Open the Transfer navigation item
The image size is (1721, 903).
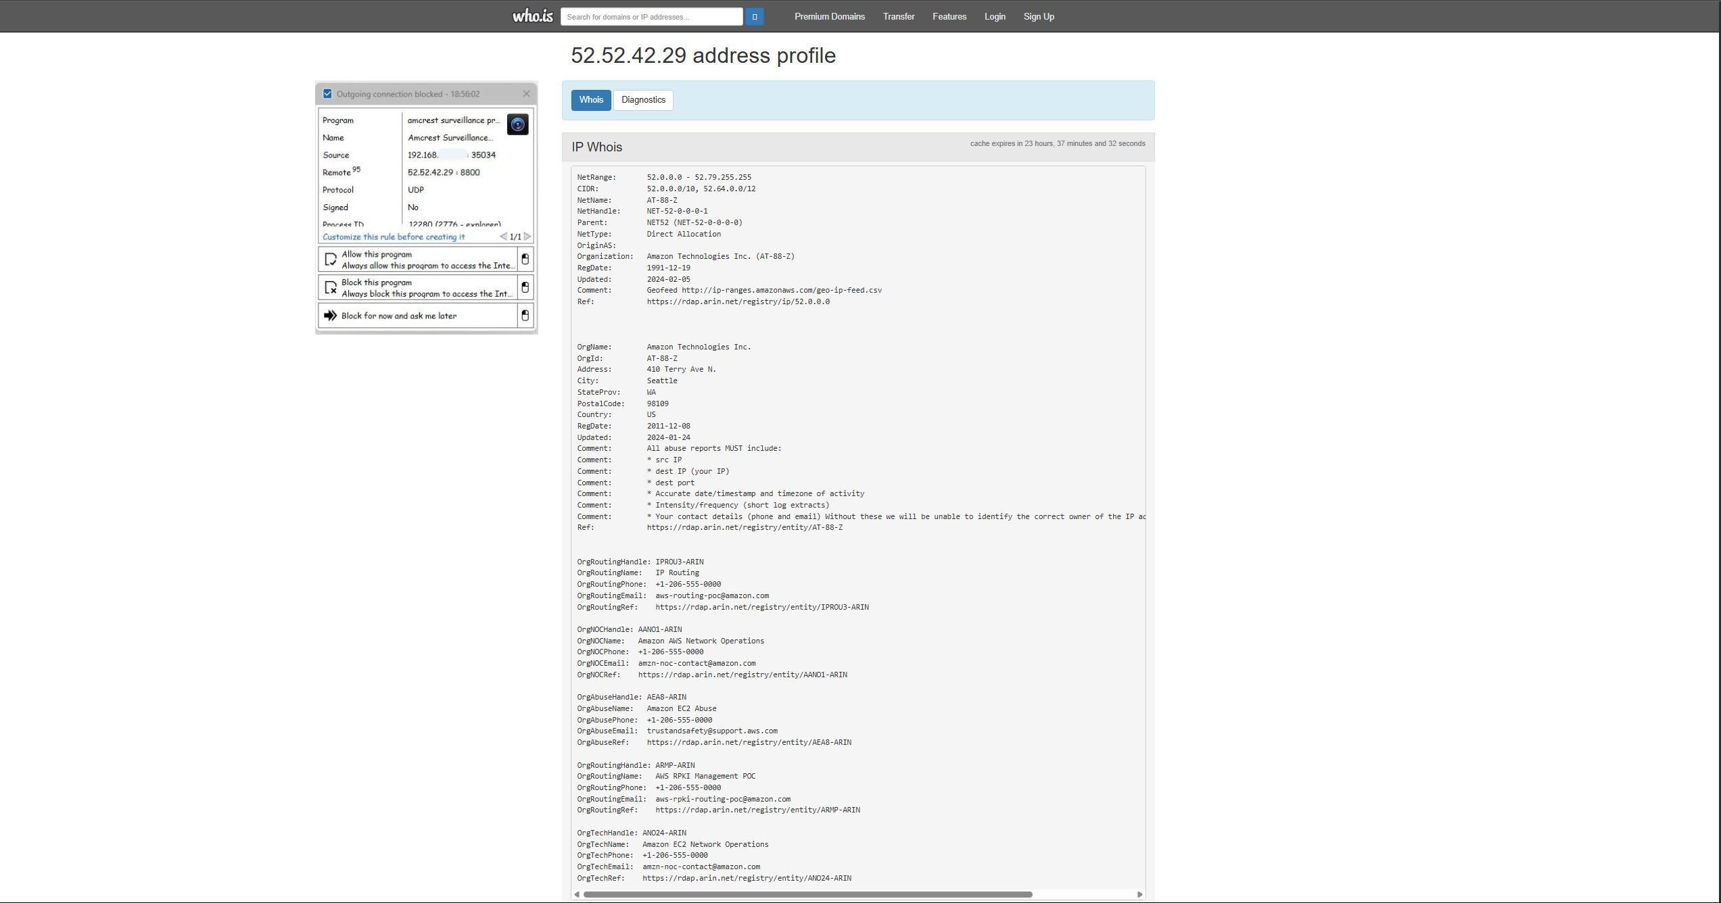[x=898, y=17]
